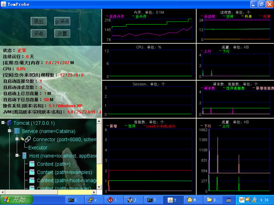The width and height of the screenshot is (274, 205).
Task: Click the 5.1 / Windows XP value
Action: tap(65, 106)
